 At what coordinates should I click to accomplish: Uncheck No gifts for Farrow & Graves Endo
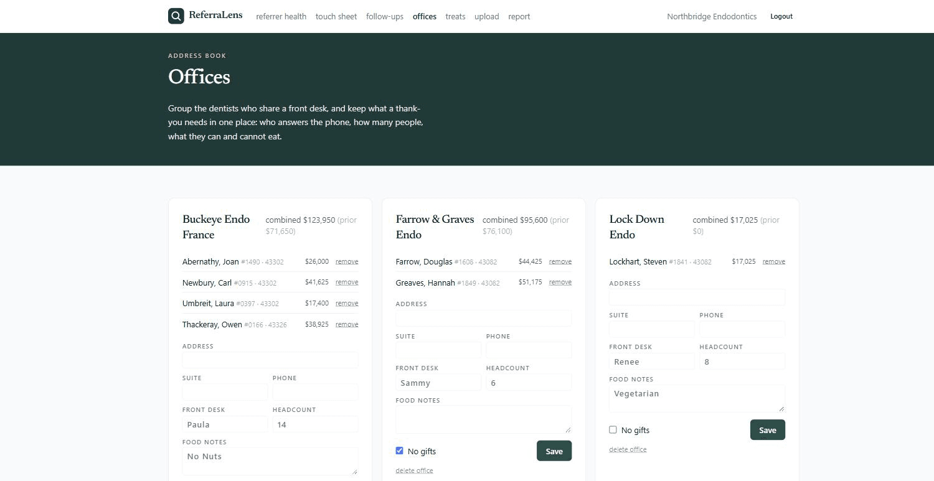(x=400, y=451)
